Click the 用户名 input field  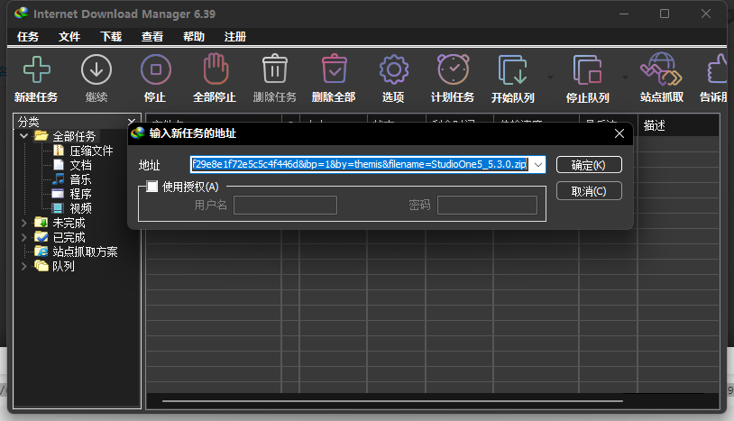pyautogui.click(x=285, y=206)
